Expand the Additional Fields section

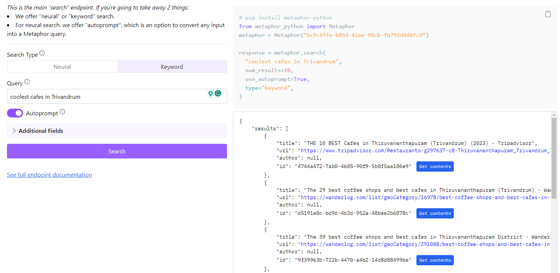(117, 131)
